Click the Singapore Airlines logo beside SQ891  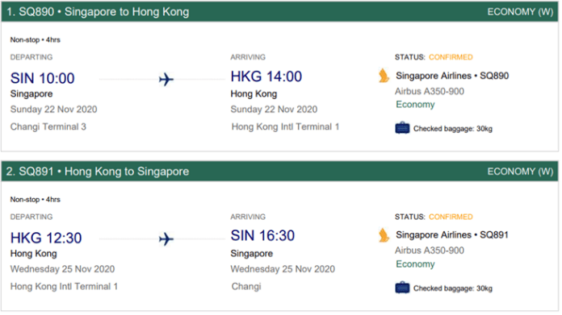tap(384, 235)
